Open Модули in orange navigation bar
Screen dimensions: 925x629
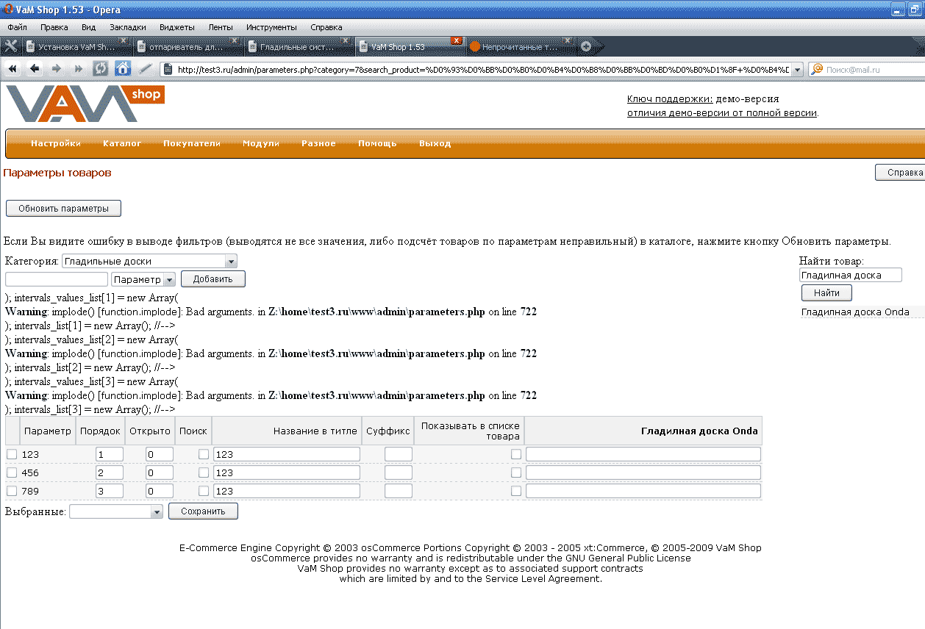pos(261,143)
